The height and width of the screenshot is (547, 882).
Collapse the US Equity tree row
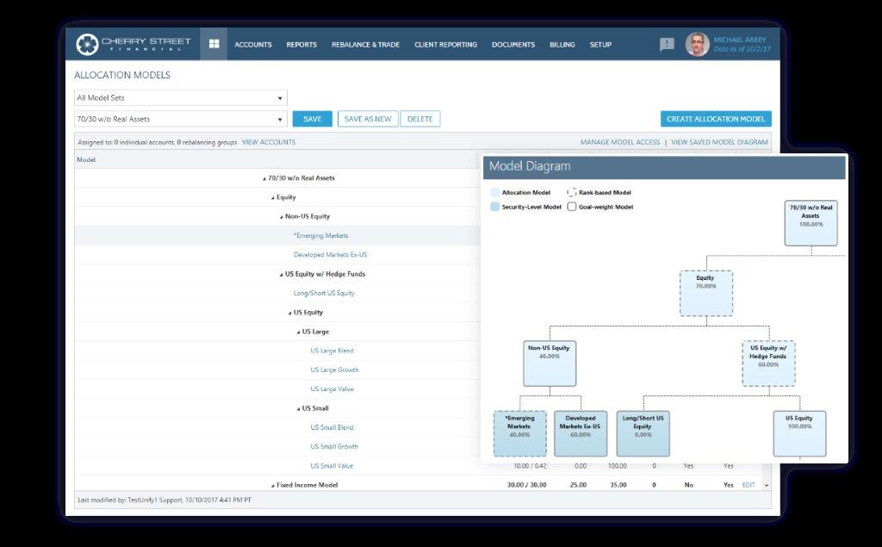[x=289, y=314]
